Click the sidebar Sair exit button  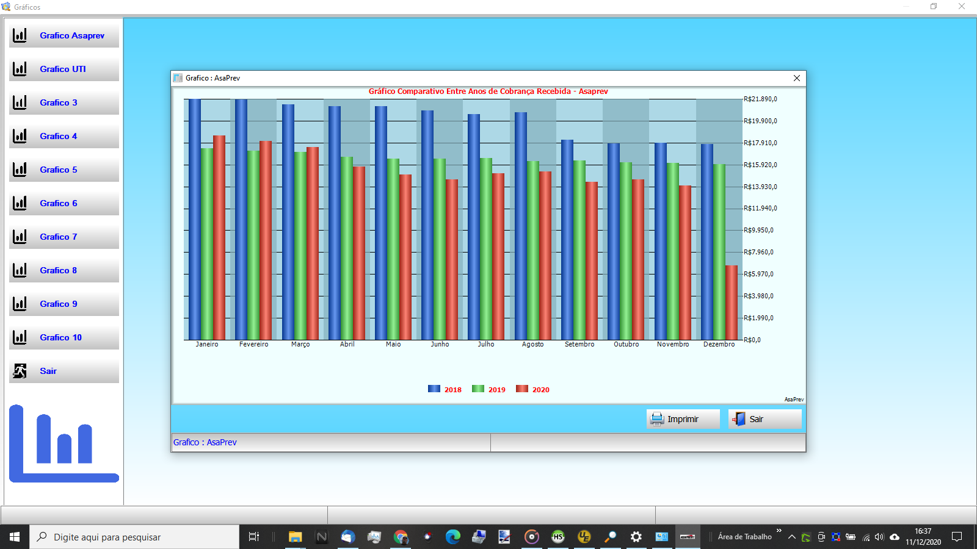click(64, 371)
